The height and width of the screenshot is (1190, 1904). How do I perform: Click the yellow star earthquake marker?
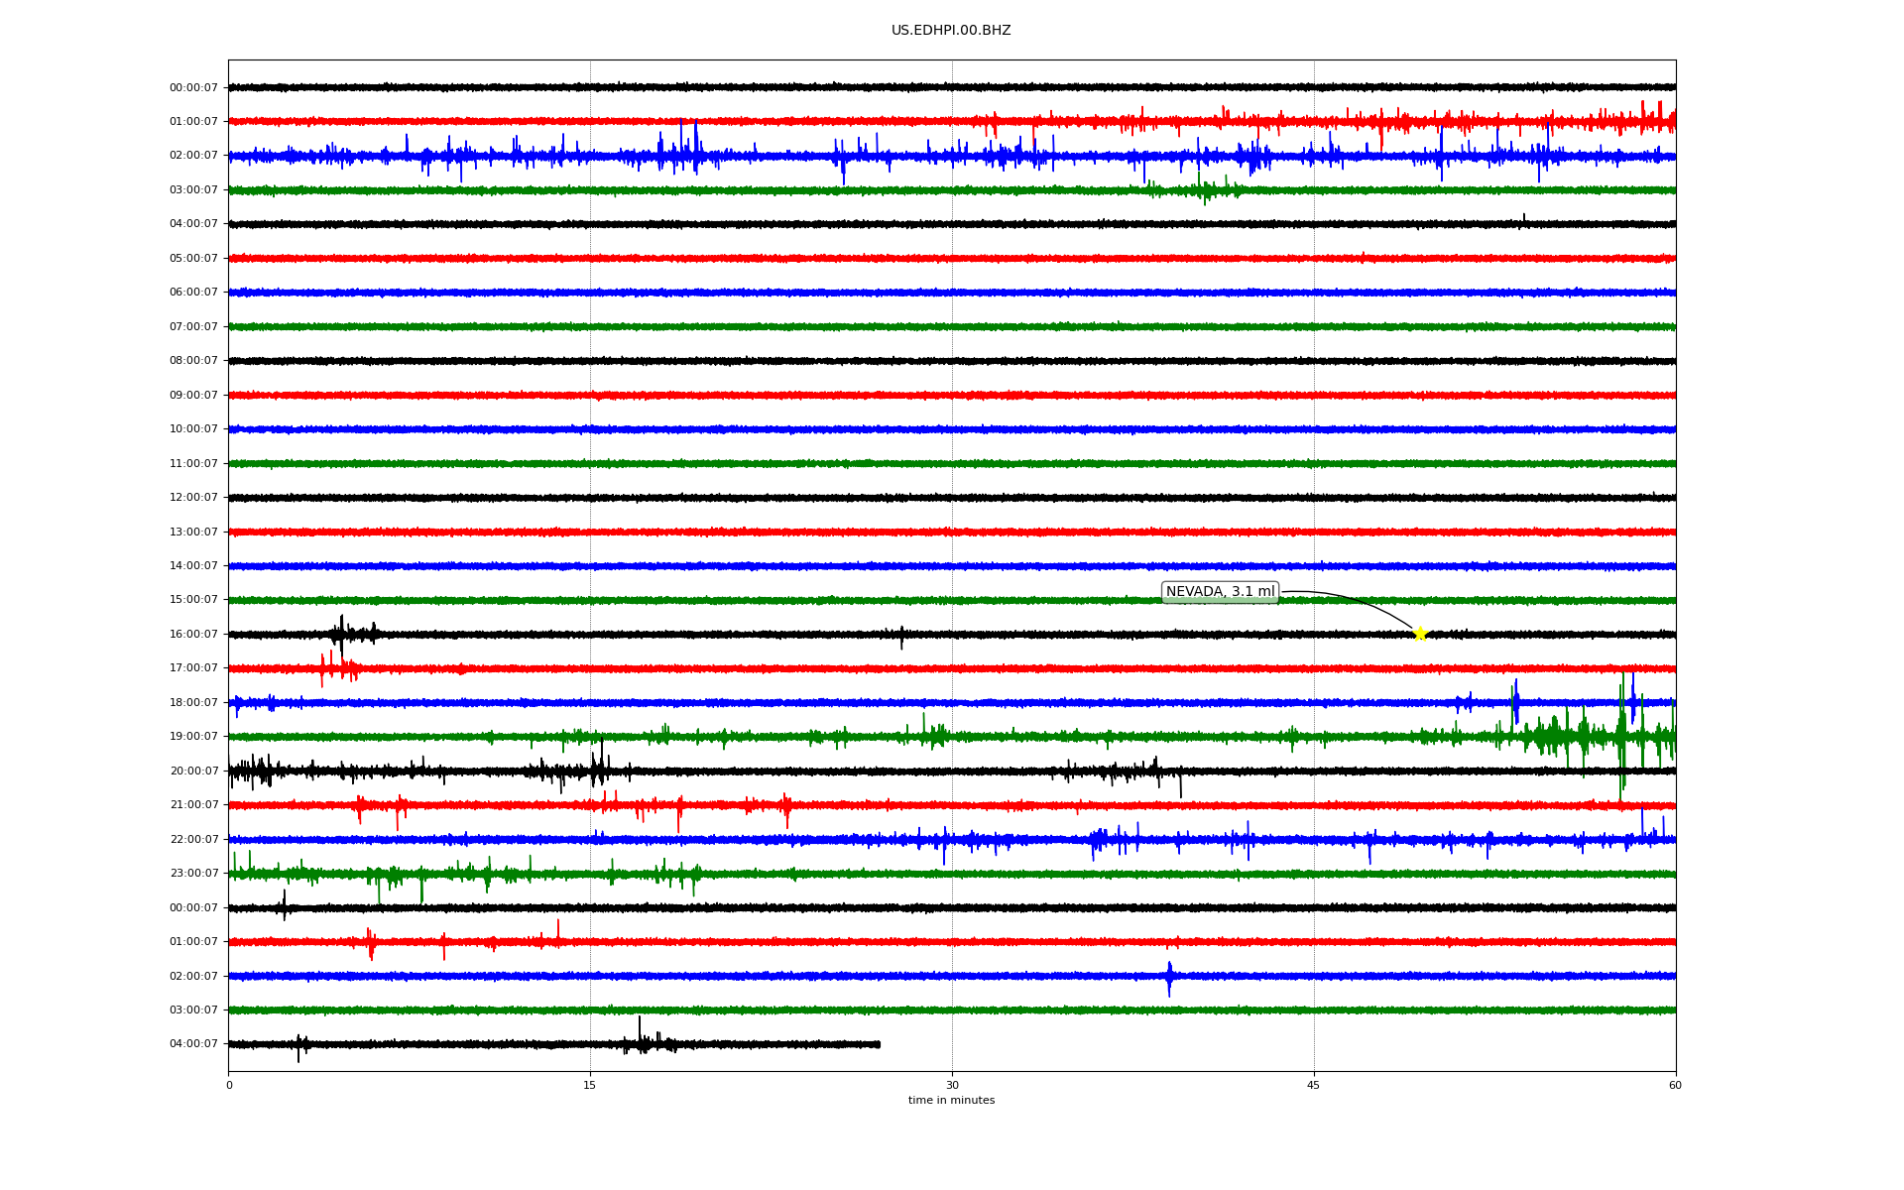pyautogui.click(x=1419, y=634)
